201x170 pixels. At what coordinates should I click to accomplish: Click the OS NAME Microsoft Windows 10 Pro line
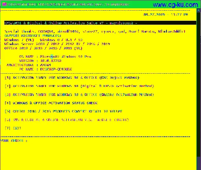pyautogui.click(x=55, y=56)
